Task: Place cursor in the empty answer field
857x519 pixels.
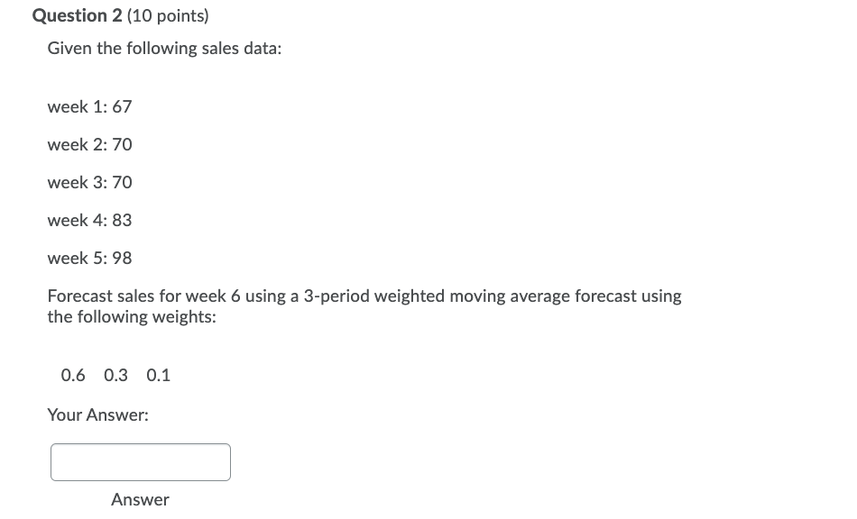Action: (140, 461)
